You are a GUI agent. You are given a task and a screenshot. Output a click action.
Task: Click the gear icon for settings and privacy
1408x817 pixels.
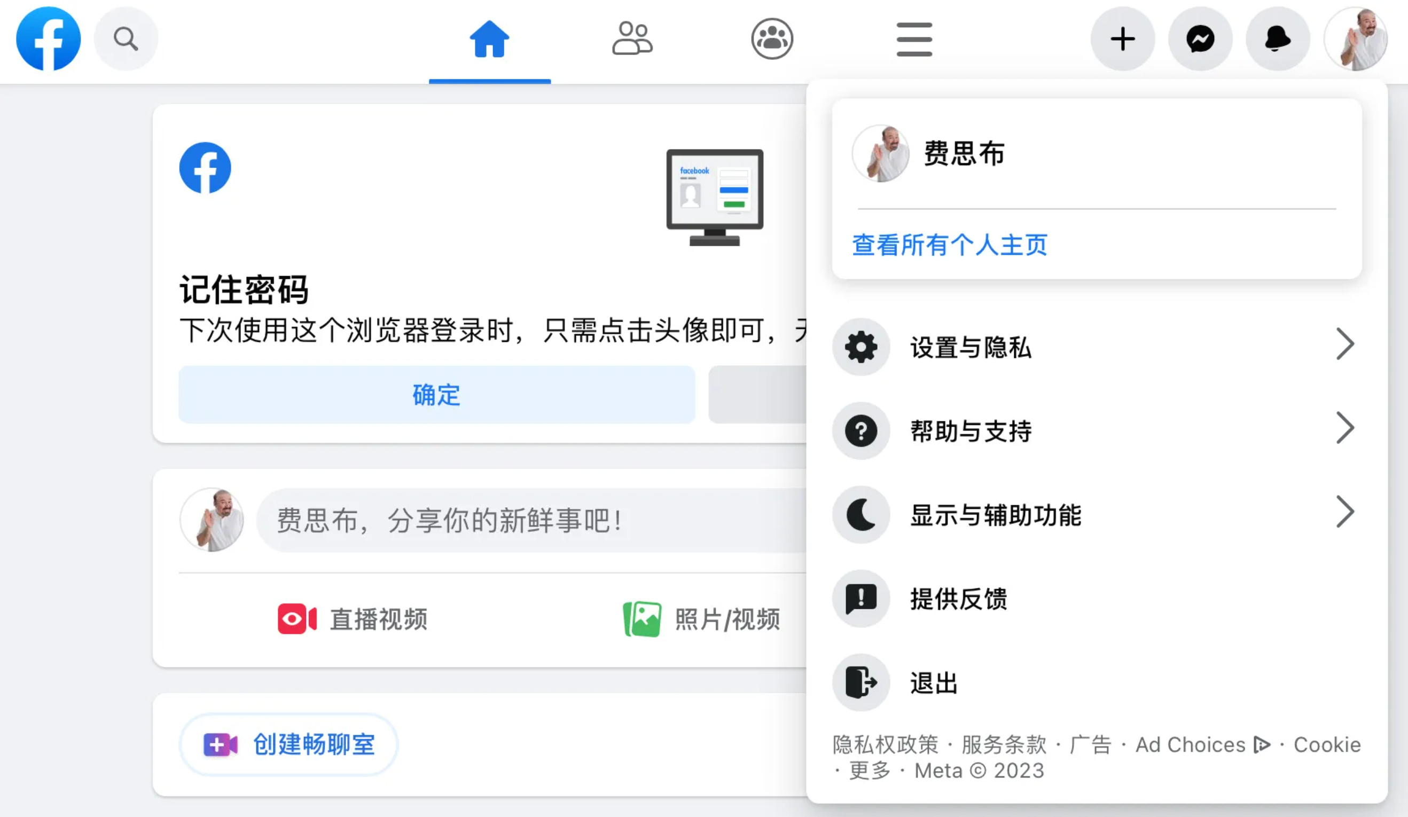pos(861,347)
